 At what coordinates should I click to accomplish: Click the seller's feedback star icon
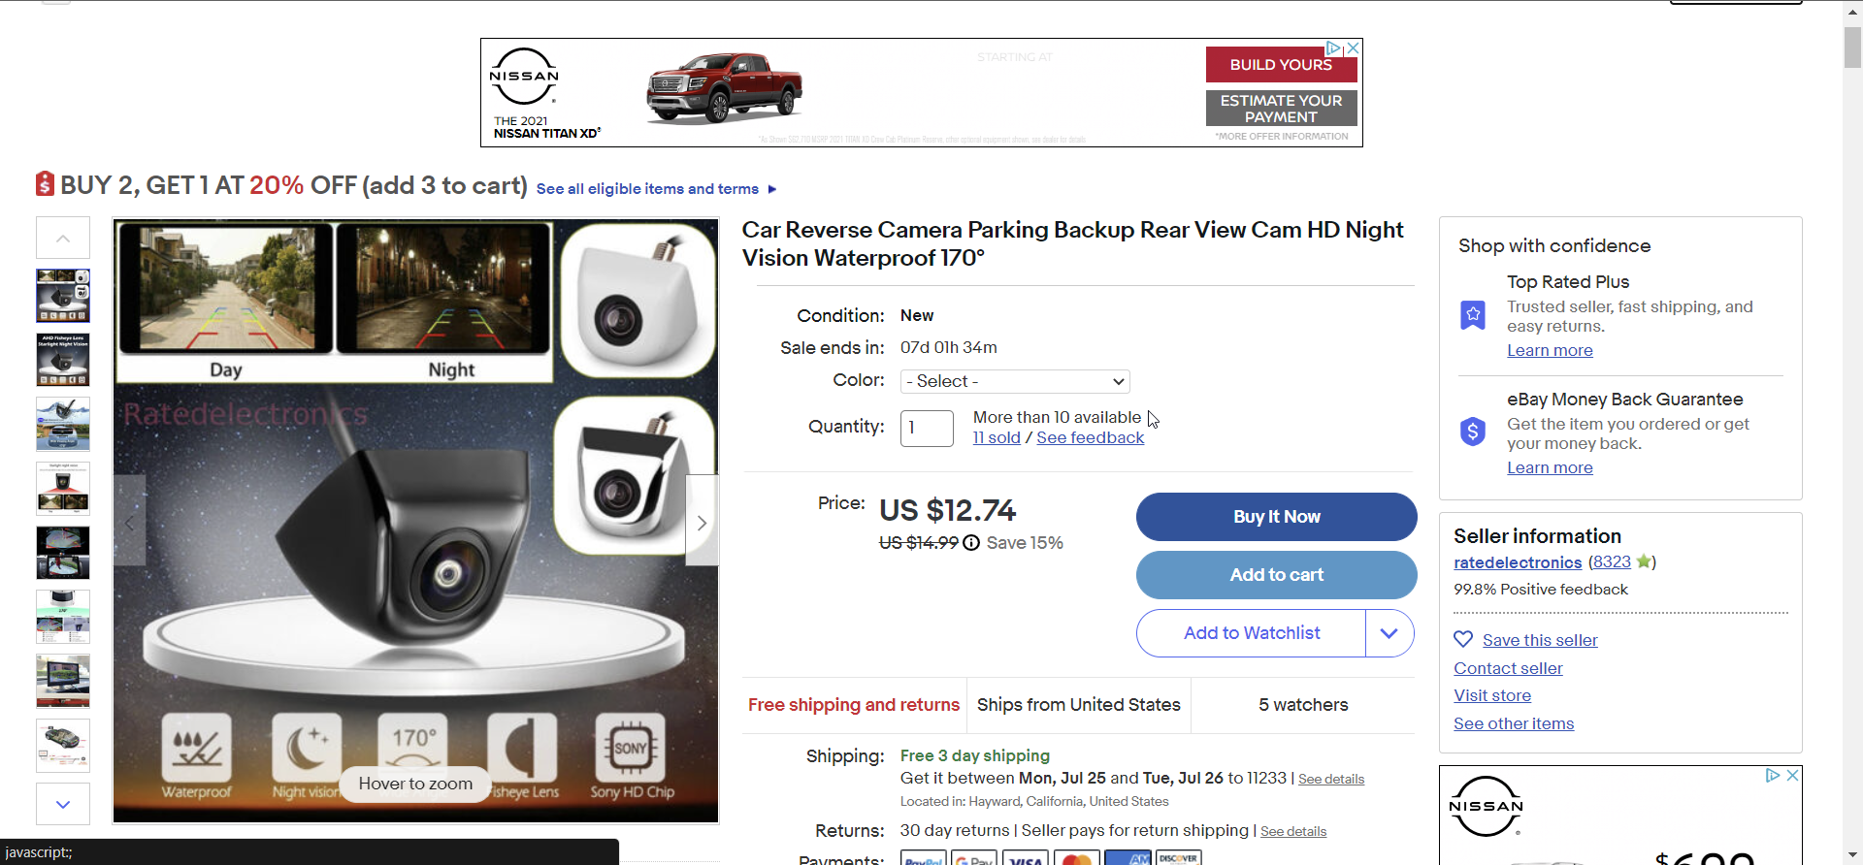point(1644,561)
